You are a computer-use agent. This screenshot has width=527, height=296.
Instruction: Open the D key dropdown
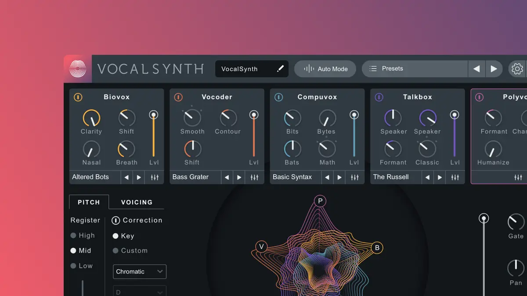click(x=140, y=291)
